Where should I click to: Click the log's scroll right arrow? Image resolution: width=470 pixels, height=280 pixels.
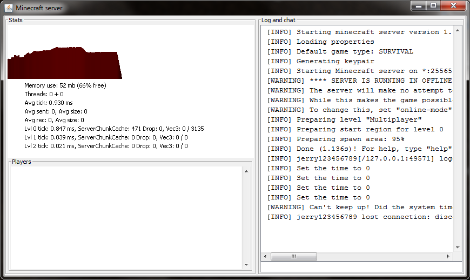[448, 256]
